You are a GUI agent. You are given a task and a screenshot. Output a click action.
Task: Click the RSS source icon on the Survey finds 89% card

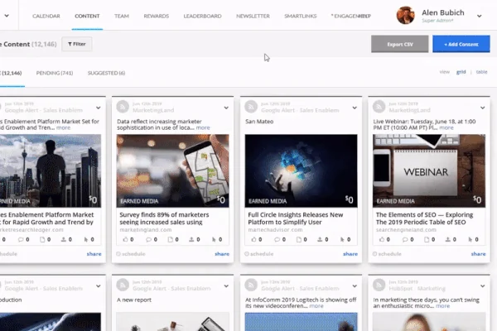123,107
